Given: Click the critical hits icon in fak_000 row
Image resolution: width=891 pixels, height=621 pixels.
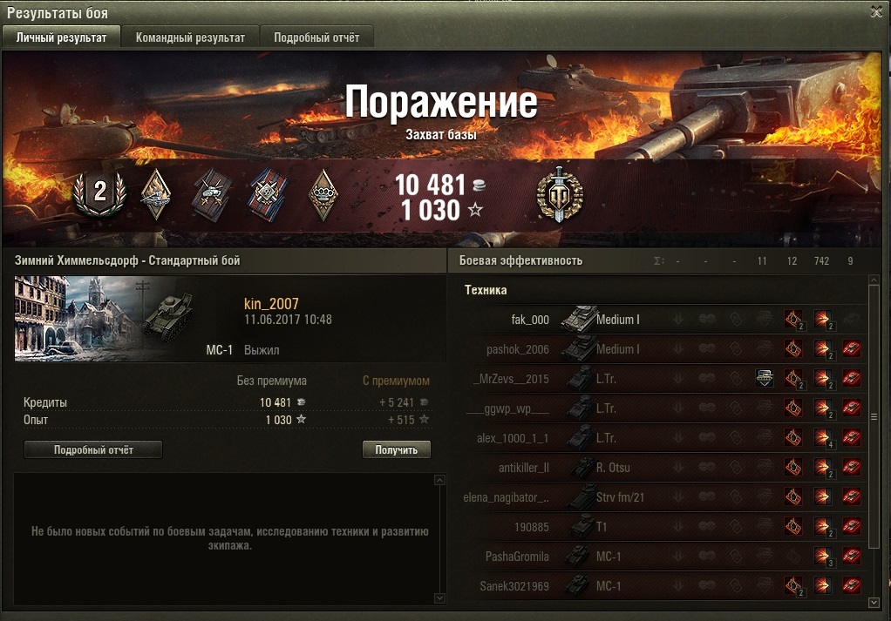Looking at the screenshot, I should [793, 319].
